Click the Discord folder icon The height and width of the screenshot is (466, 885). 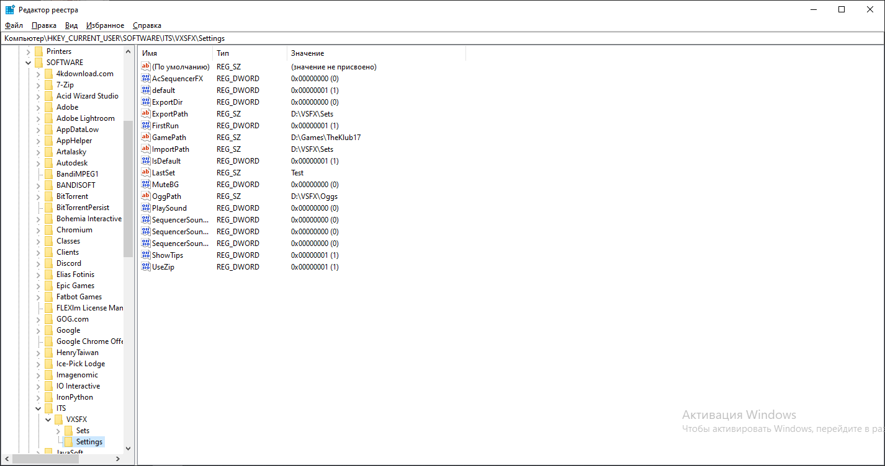pos(48,263)
